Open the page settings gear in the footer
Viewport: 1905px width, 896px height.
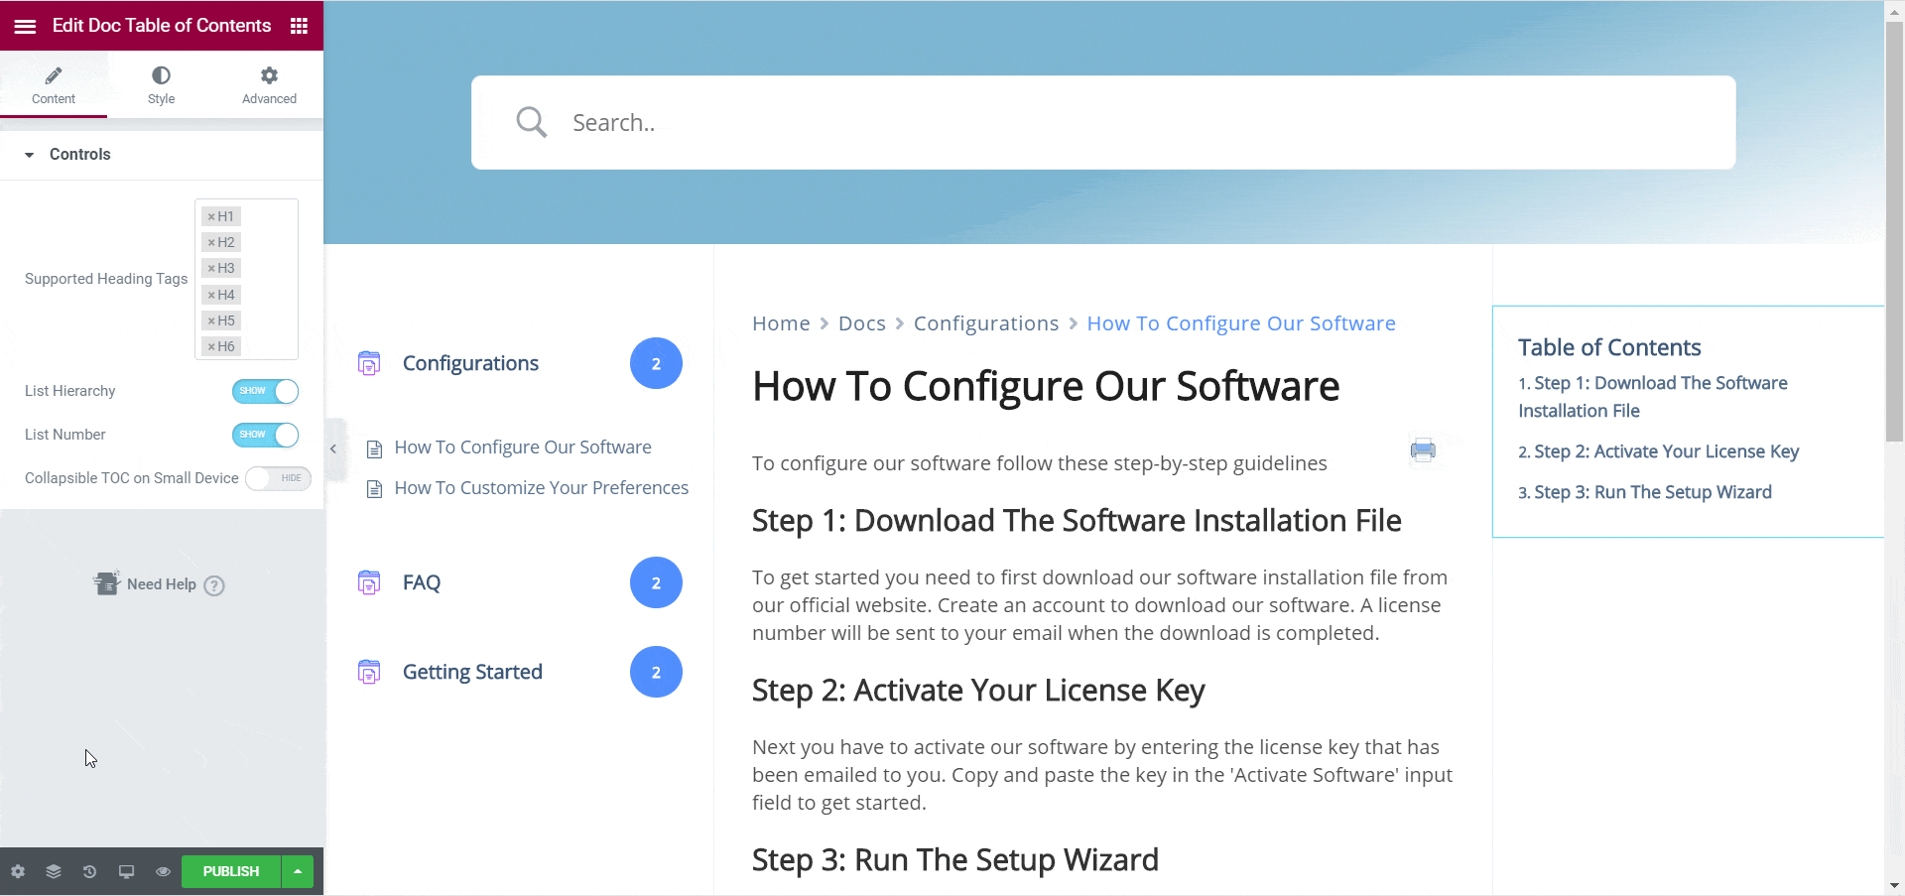17,871
